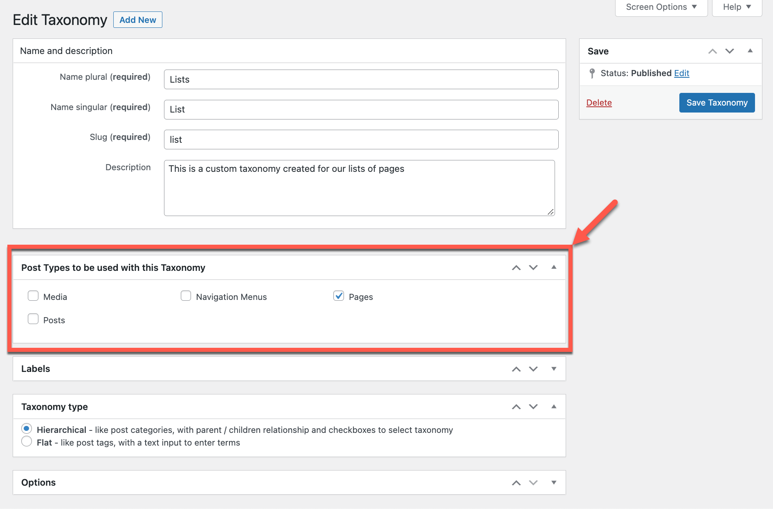The height and width of the screenshot is (509, 773).
Task: Move the Options panel down
Action: 533,483
